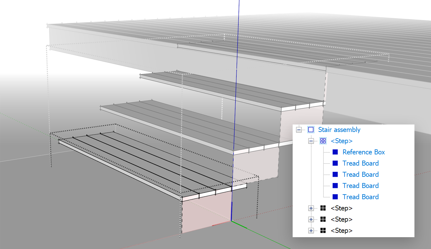Screen dimensions: 431x249
Task: Collapse the expanded <Step> component
Action: pos(311,141)
